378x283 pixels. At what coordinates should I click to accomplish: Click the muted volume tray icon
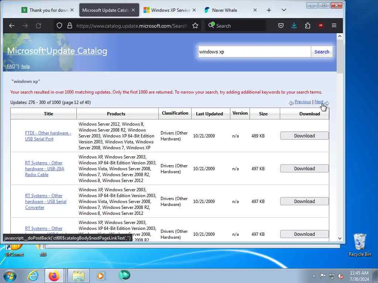(341, 276)
